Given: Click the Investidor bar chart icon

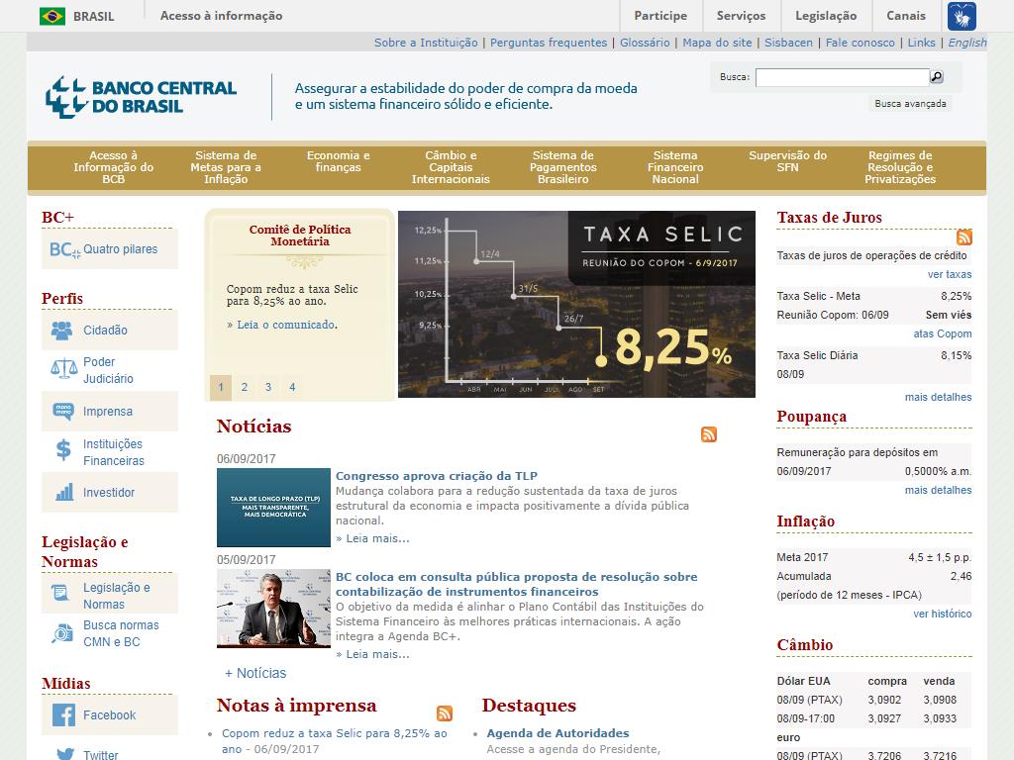Looking at the screenshot, I should point(63,492).
